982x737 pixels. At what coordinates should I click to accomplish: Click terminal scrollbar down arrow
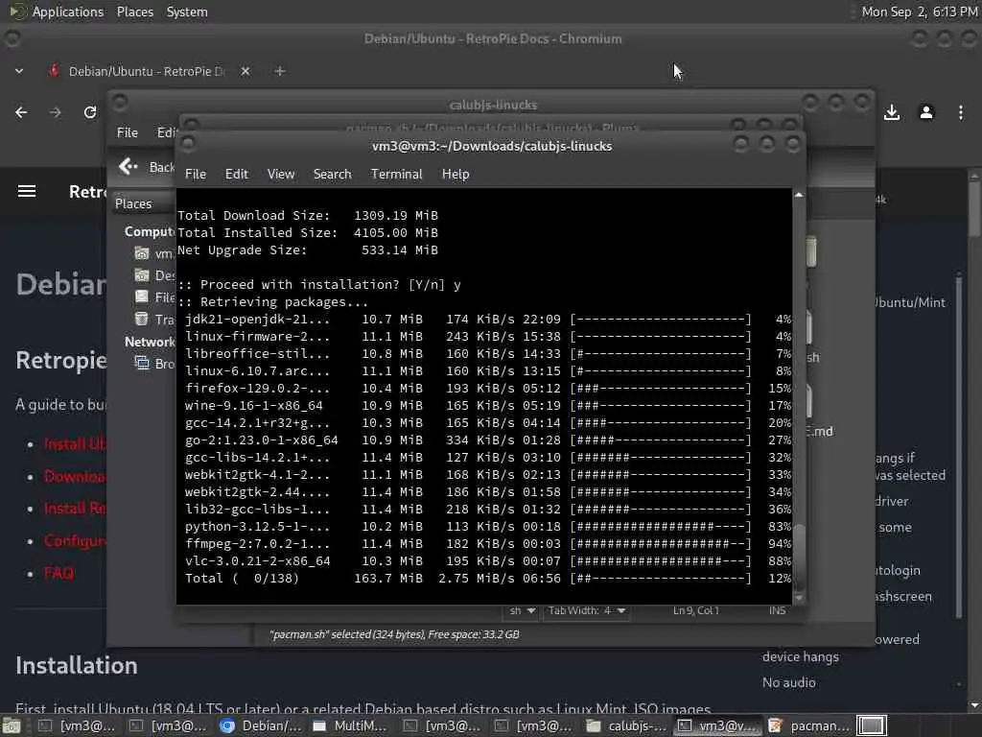(x=799, y=599)
